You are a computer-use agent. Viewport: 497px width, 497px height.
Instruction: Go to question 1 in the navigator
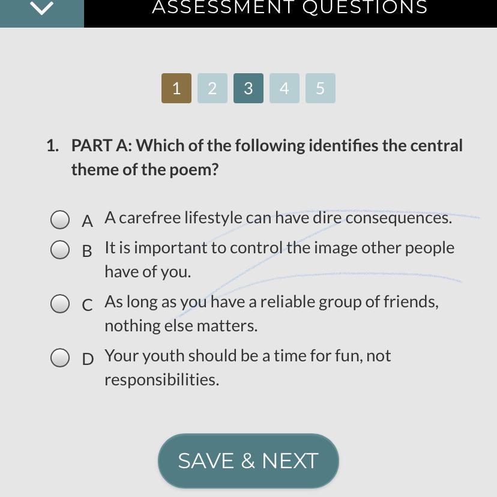pyautogui.click(x=176, y=88)
